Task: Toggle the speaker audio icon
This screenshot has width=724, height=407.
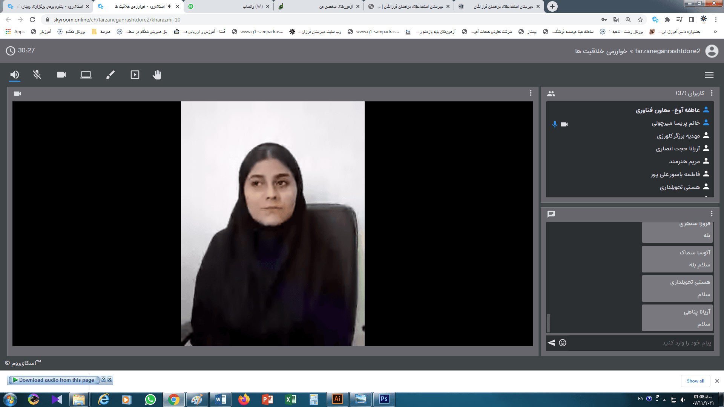Action: click(x=14, y=75)
